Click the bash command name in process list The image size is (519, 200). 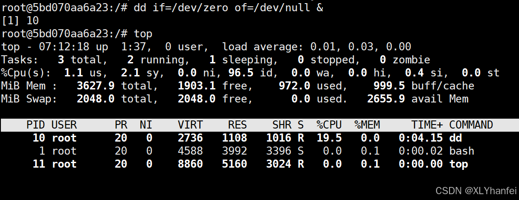(462, 151)
